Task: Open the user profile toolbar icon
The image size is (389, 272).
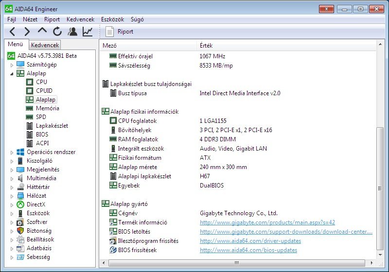Action: click(72, 32)
